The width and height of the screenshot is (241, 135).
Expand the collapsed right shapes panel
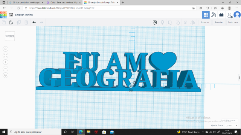pos(239,78)
